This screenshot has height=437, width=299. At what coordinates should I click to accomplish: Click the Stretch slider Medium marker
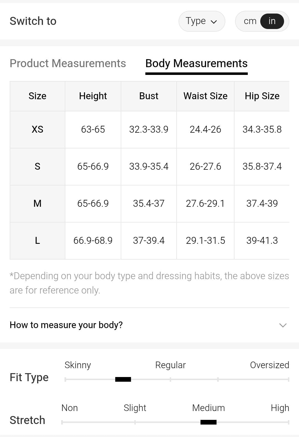(208, 422)
